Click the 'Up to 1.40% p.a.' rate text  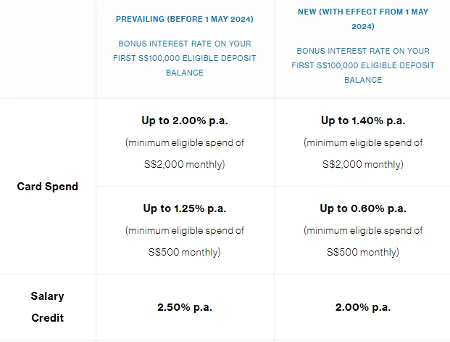[x=363, y=121]
